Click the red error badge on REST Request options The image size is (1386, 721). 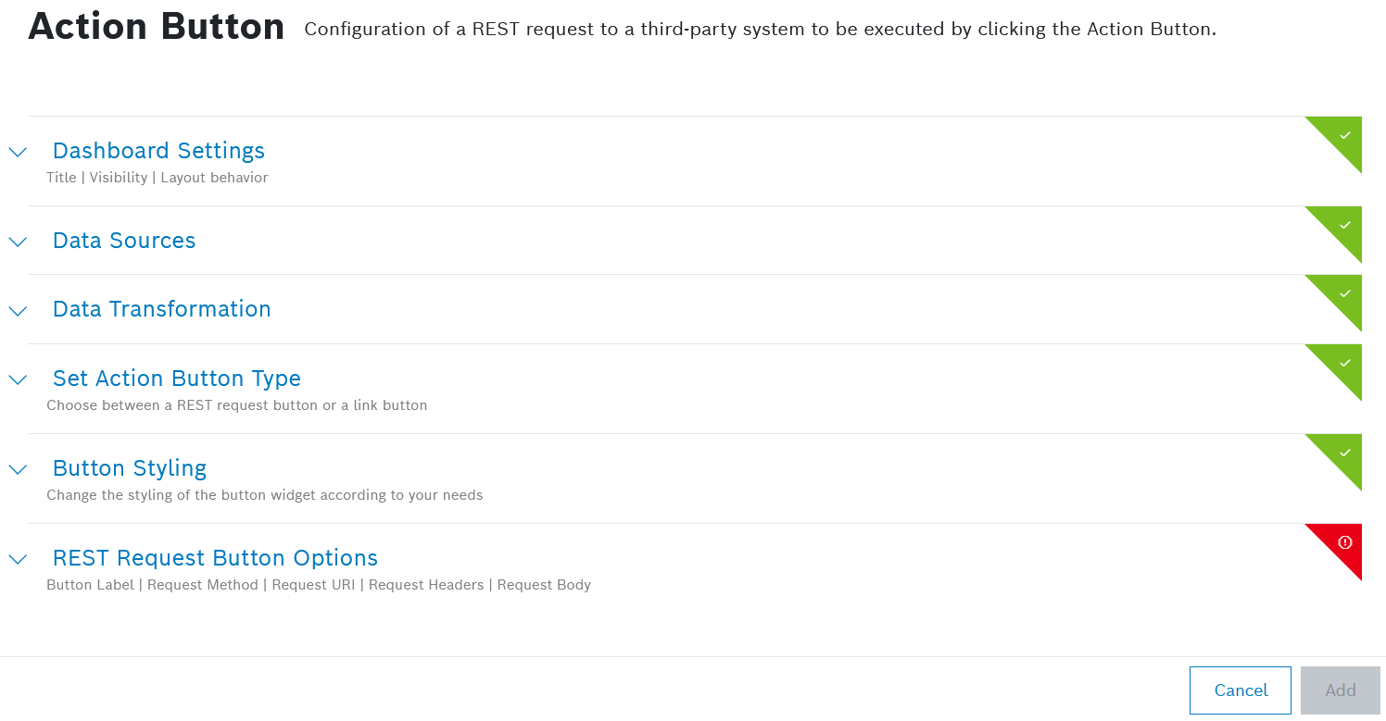click(x=1344, y=542)
